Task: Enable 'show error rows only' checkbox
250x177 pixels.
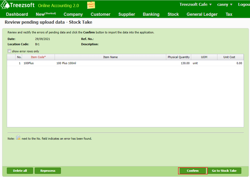Action: click(x=9, y=51)
